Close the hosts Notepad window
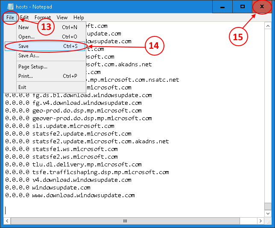275x228 pixels. (x=262, y=7)
